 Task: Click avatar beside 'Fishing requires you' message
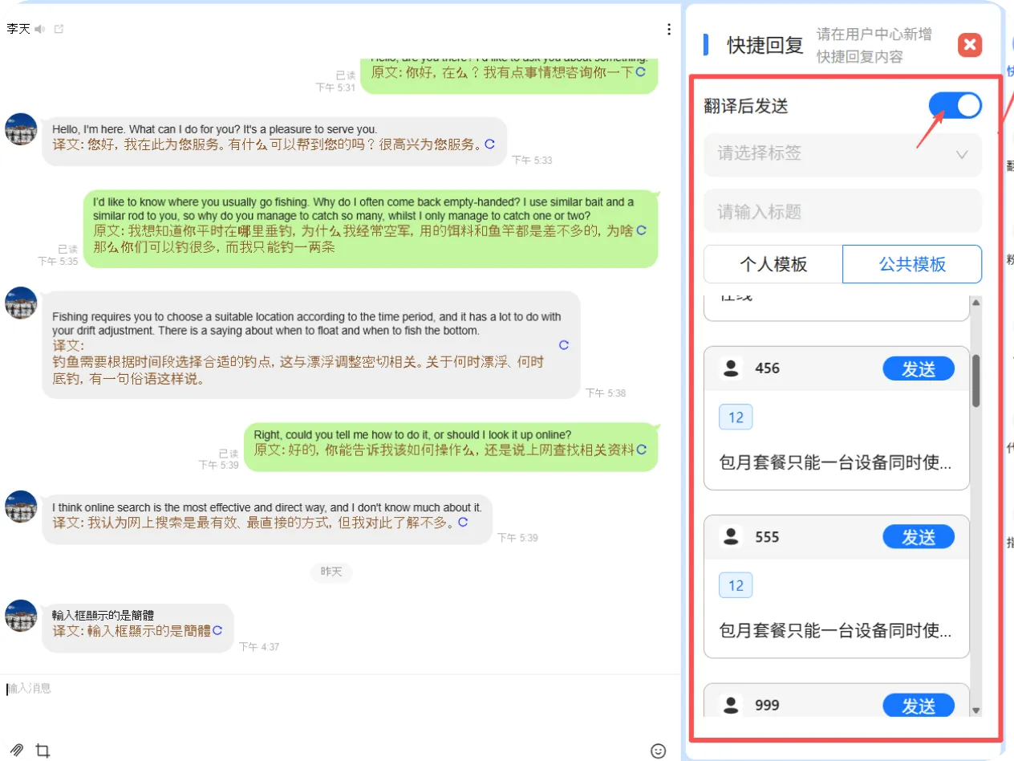pyautogui.click(x=21, y=303)
